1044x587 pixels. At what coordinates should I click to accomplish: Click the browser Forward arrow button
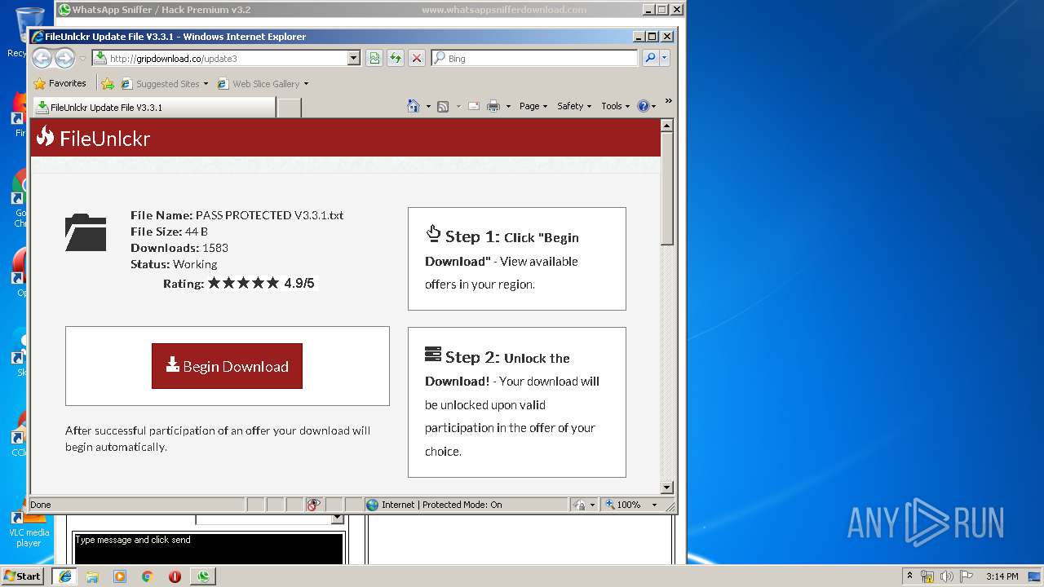click(64, 58)
